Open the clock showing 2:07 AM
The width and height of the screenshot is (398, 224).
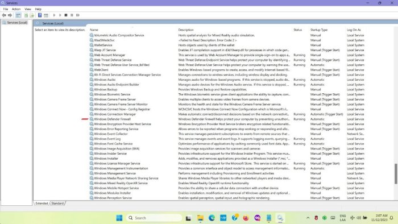(x=379, y=218)
